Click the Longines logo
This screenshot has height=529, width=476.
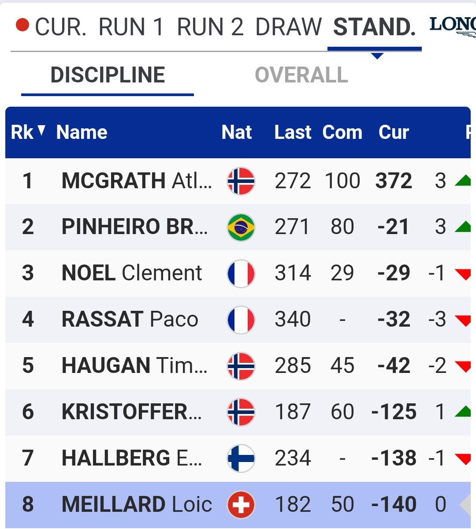point(453,26)
